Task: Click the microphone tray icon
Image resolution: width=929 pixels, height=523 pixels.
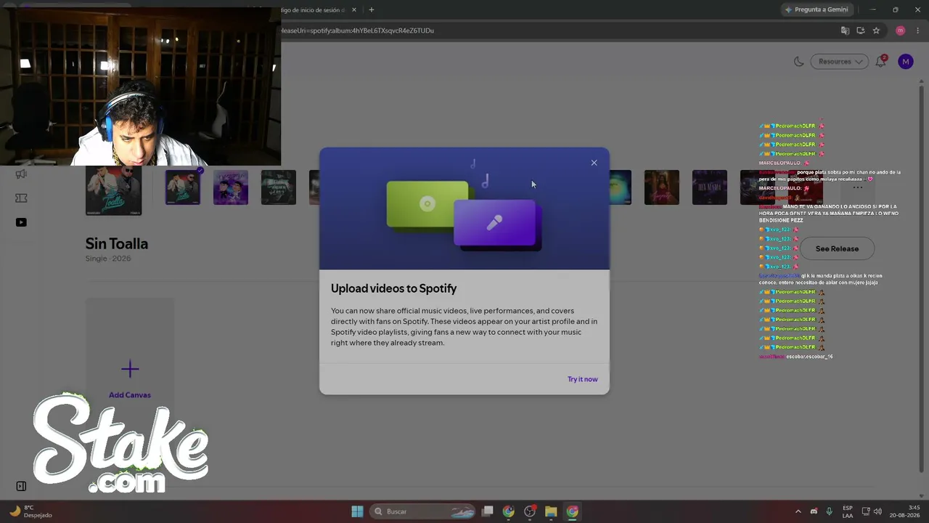Action: pos(829,511)
